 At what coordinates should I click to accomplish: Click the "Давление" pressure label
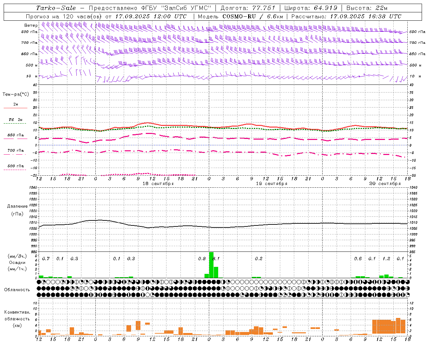coord(17,206)
